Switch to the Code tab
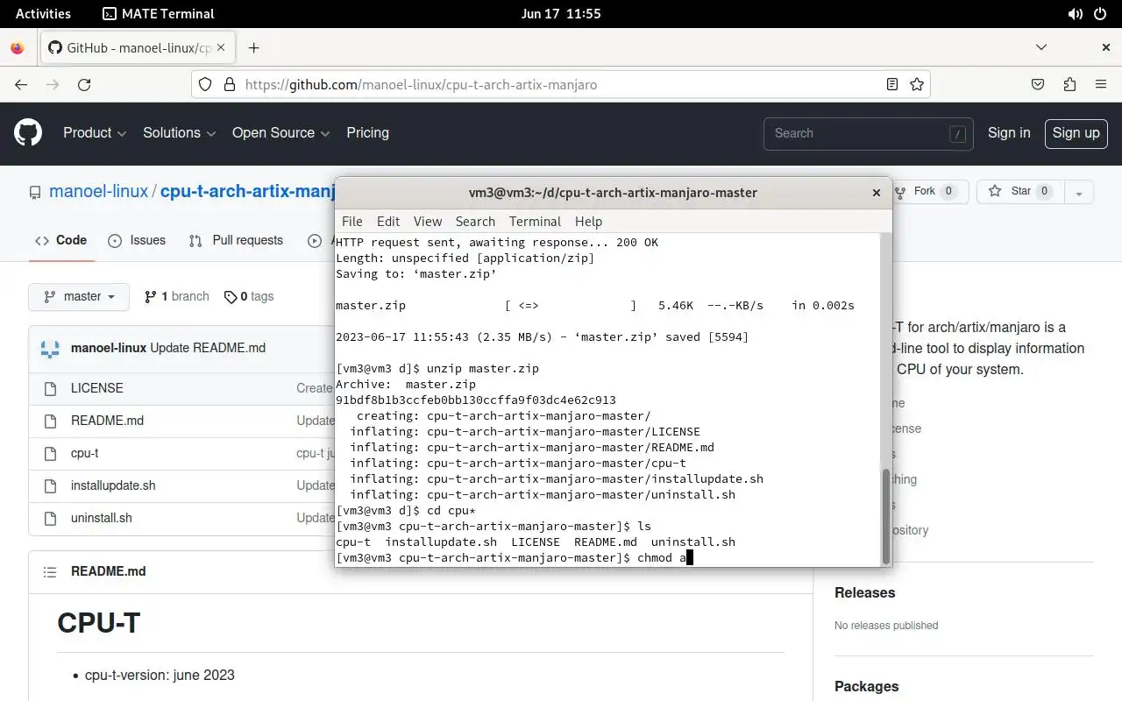The height and width of the screenshot is (701, 1122). point(60,240)
